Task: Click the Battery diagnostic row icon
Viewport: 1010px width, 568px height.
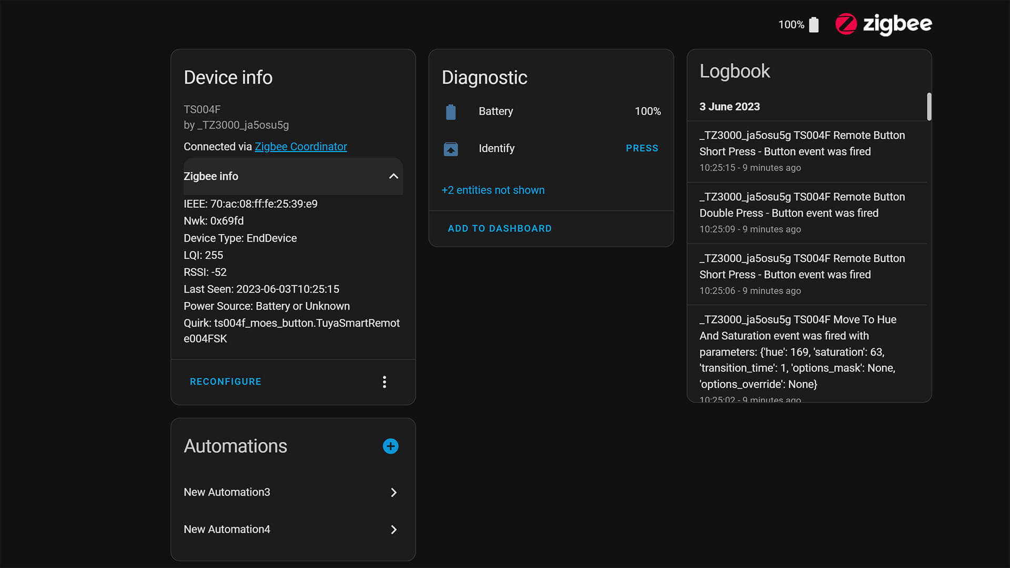Action: [451, 111]
